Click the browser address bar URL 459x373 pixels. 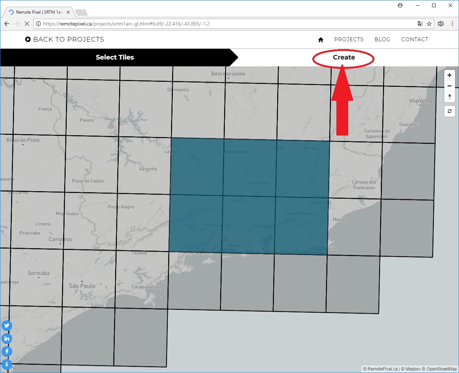click(x=215, y=24)
